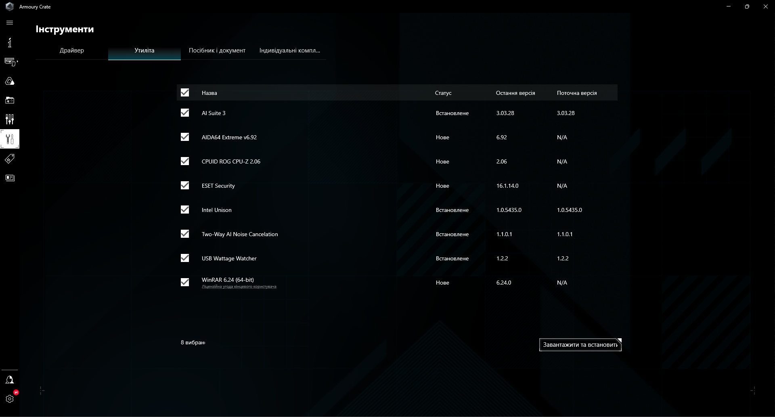Click the Інструменти page heading
This screenshot has width=775, height=417.
coord(65,29)
